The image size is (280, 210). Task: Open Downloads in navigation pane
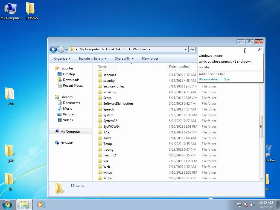click(71, 80)
